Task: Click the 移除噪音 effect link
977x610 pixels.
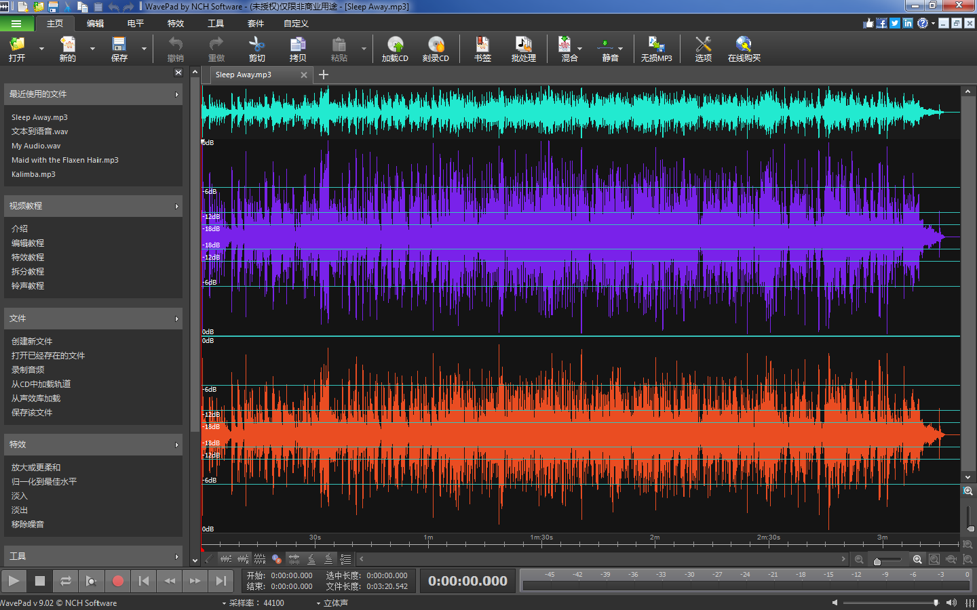Action: click(x=28, y=524)
